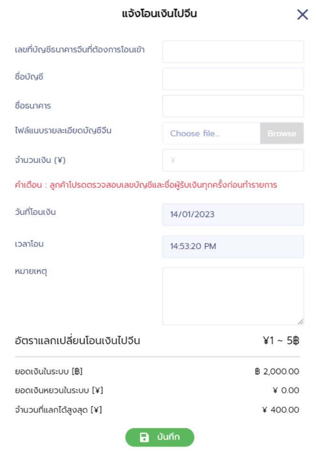Click the remarks textarea resize handle
Screen dimensions: 316x454
click(301, 322)
